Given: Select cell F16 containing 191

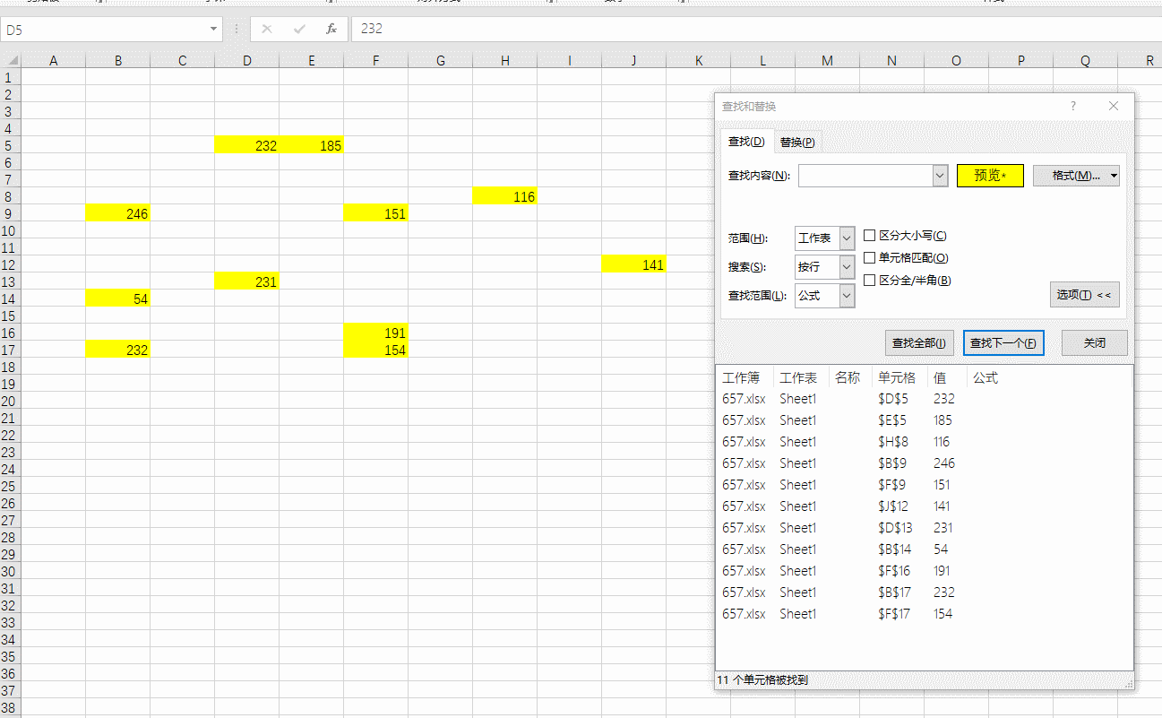Looking at the screenshot, I should [x=376, y=333].
